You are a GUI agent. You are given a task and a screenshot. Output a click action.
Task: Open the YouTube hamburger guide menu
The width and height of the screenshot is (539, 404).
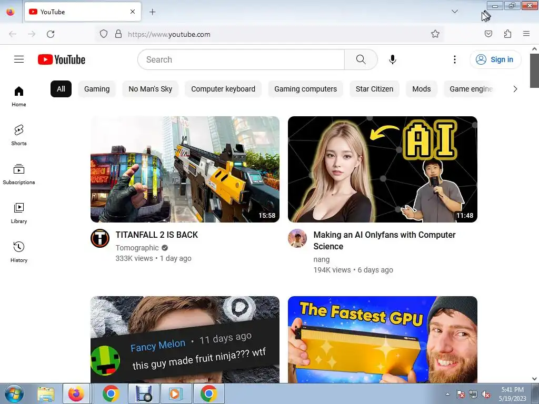19,59
